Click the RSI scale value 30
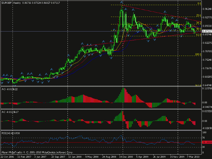212x159 pixels. pyautogui.click(x=204, y=147)
